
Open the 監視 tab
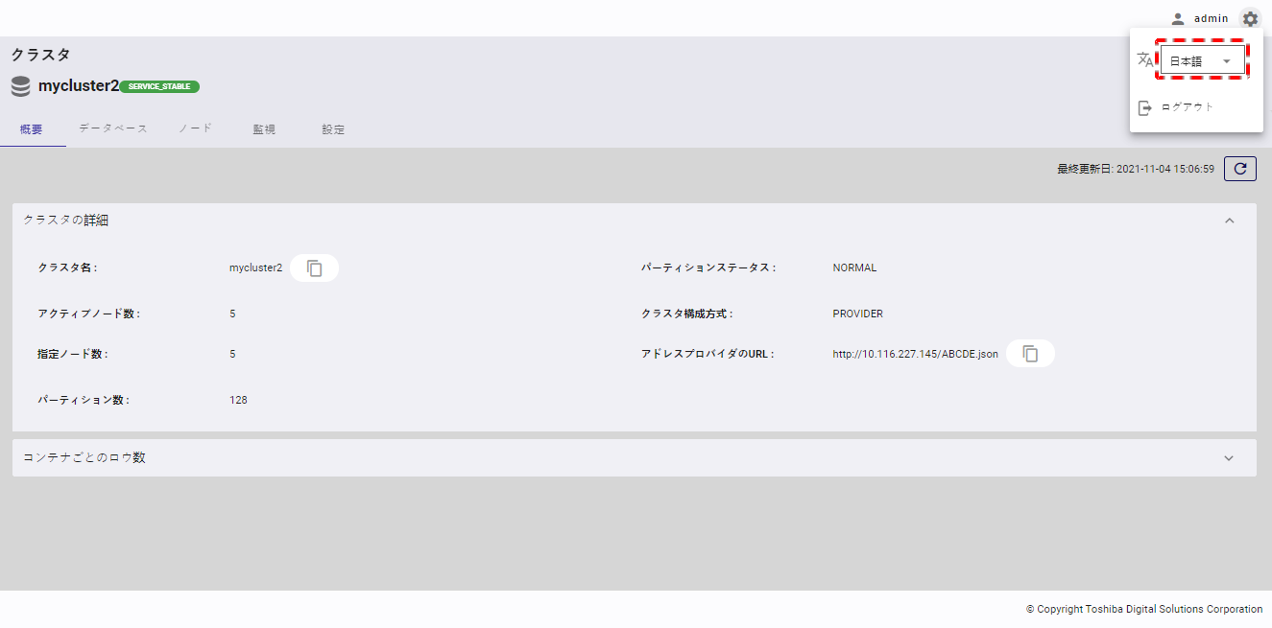(x=264, y=129)
